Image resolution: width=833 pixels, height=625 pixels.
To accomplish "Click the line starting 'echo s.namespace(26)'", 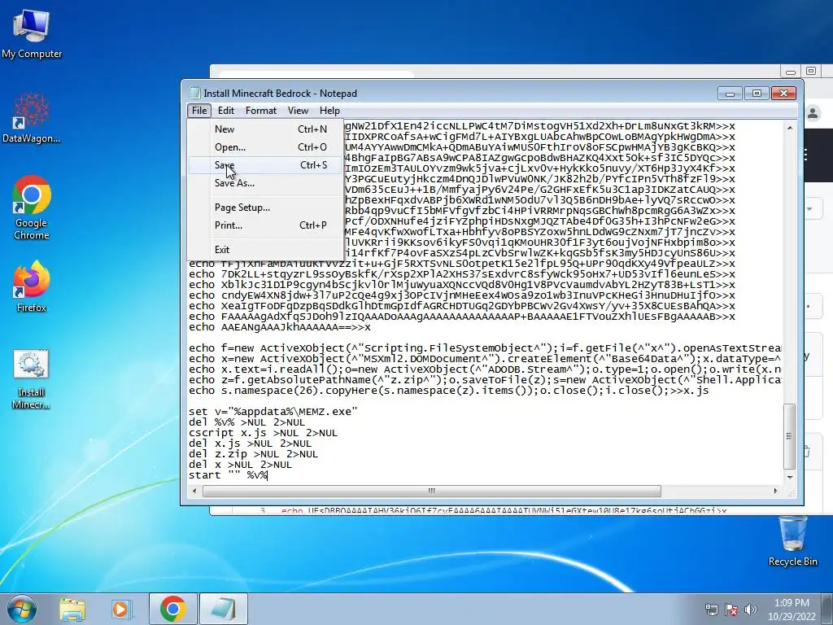I will [x=448, y=391].
